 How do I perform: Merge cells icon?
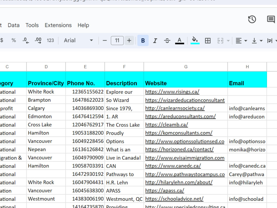[x=220, y=40]
